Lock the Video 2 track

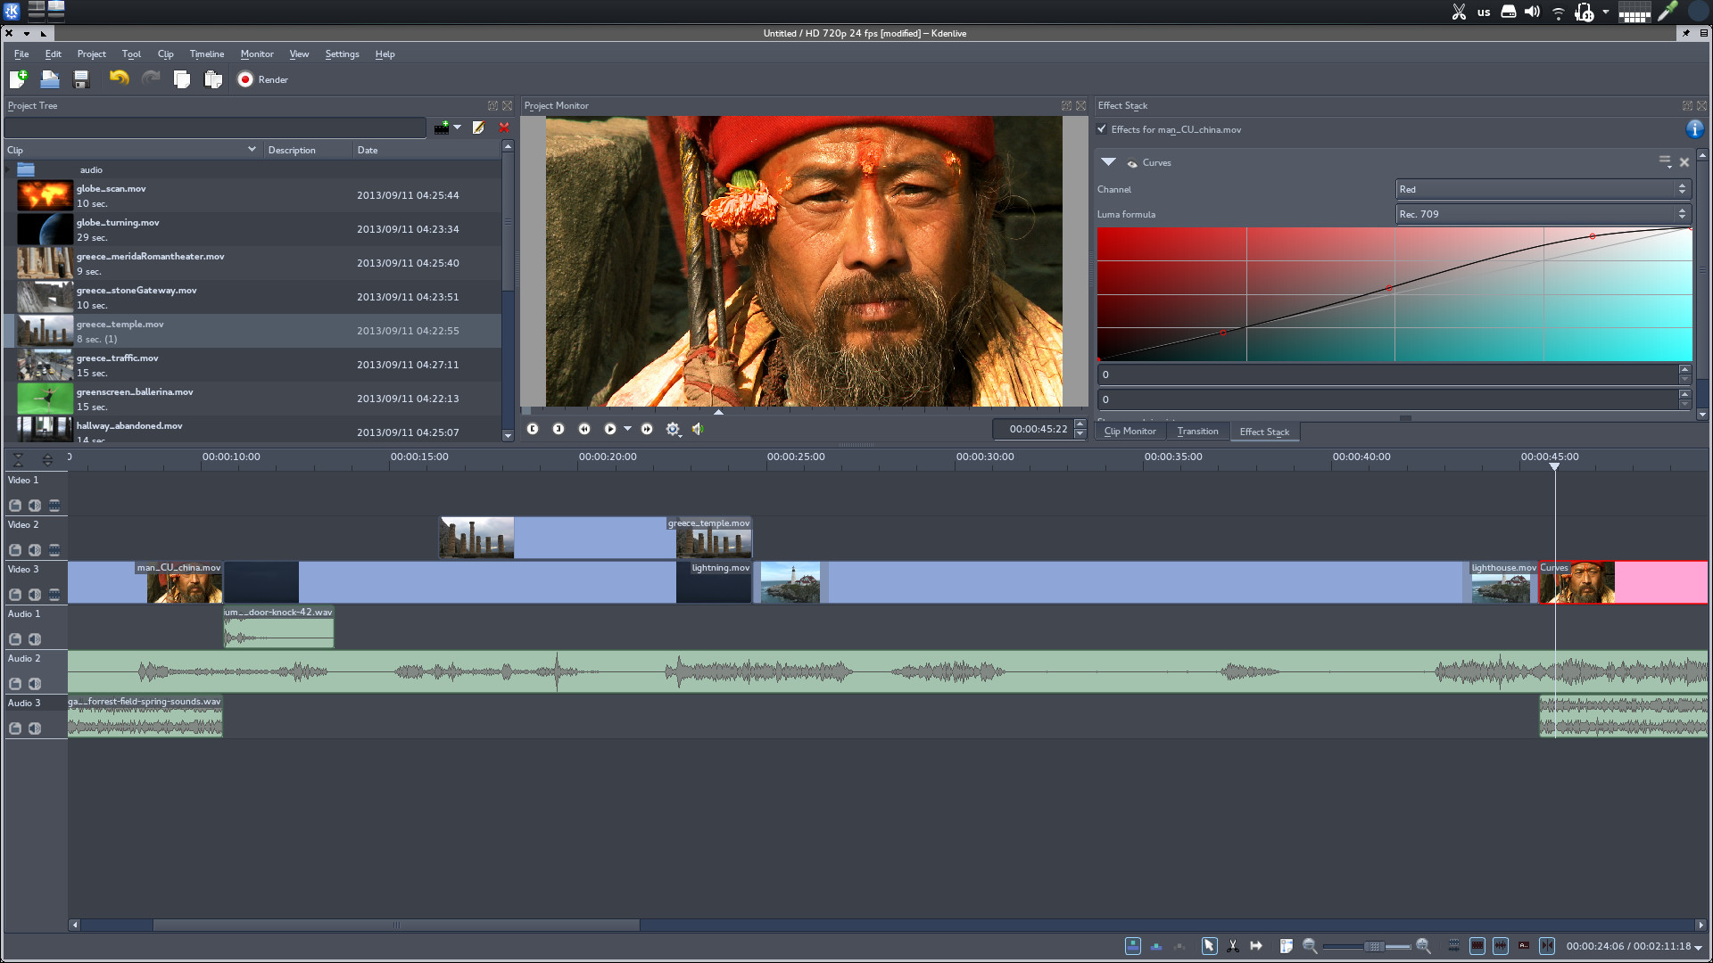coord(15,550)
